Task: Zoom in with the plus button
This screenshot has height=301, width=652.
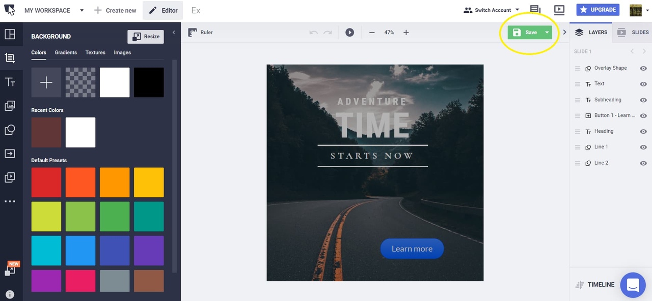Action: (x=406, y=33)
